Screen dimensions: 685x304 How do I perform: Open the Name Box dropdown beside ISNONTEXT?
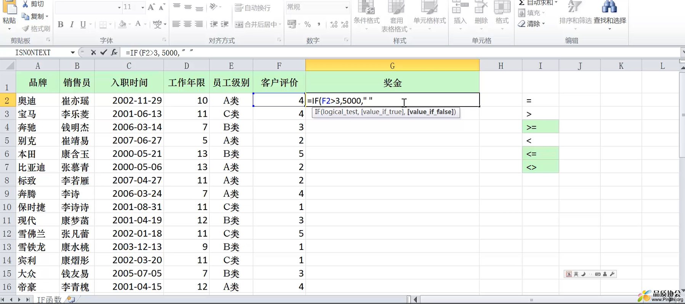click(72, 53)
